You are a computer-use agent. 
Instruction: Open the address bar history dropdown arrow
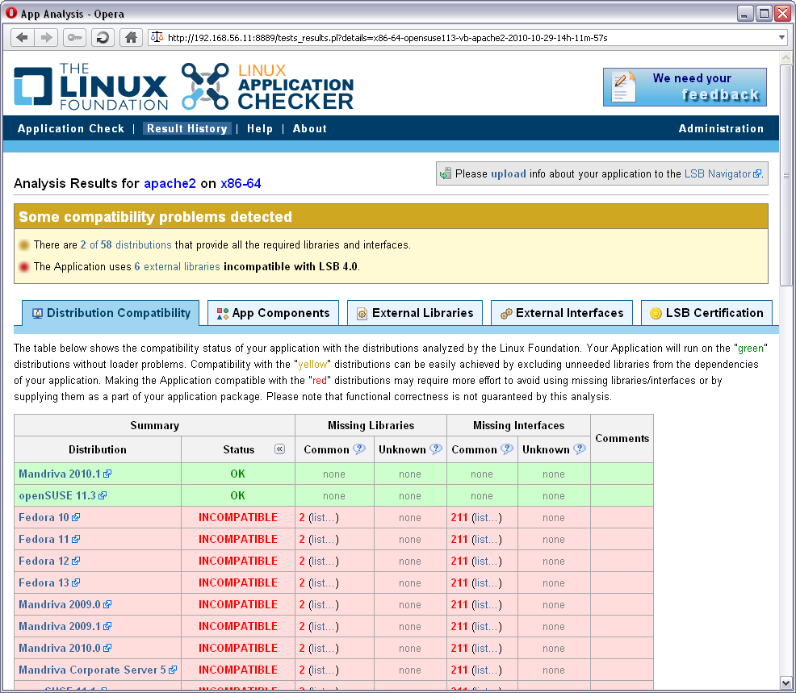(x=781, y=38)
